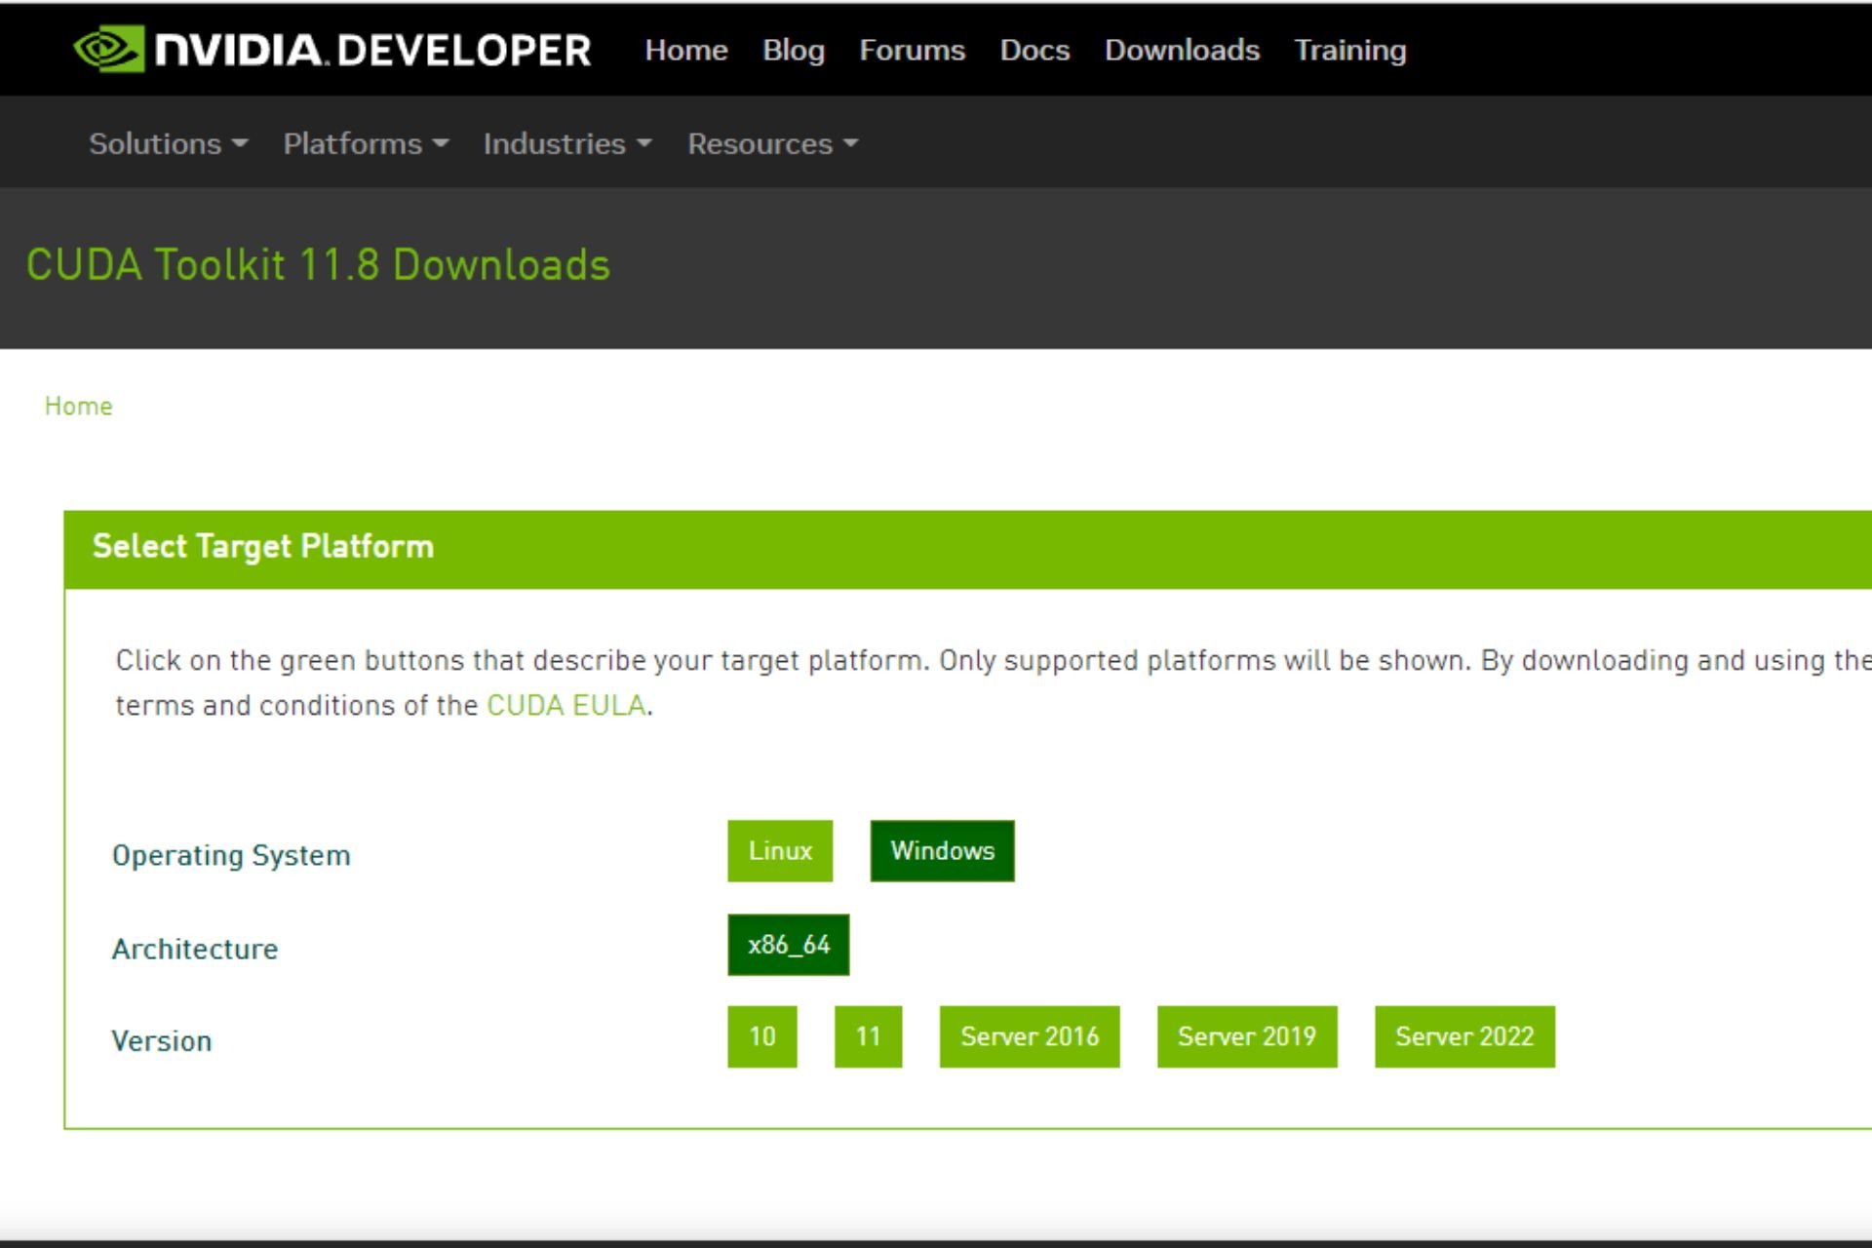Navigate to Downloads in top bar
The image size is (1872, 1248).
[1182, 50]
